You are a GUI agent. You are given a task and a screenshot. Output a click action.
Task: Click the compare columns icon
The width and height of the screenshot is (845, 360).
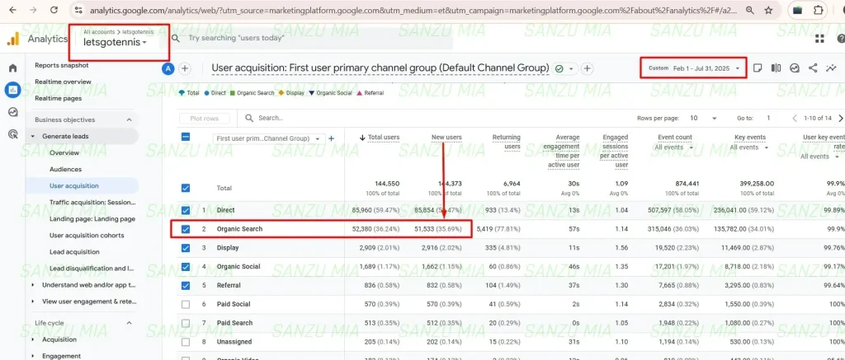click(x=776, y=68)
